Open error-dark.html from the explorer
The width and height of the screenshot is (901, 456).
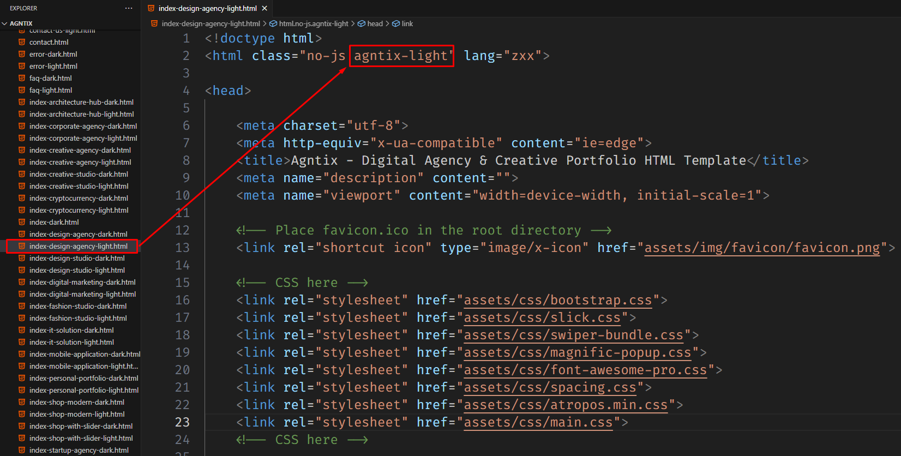(x=53, y=54)
